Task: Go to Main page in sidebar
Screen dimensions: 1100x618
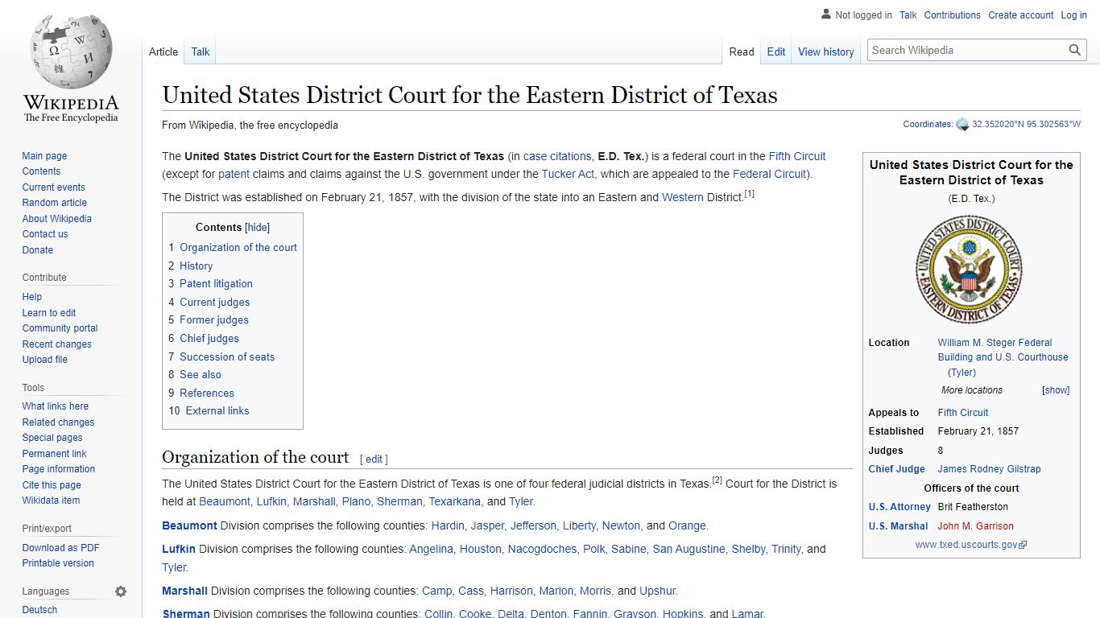Action: [44, 156]
